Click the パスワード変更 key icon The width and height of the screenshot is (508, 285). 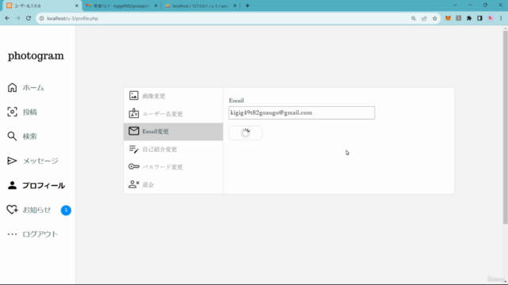click(134, 166)
